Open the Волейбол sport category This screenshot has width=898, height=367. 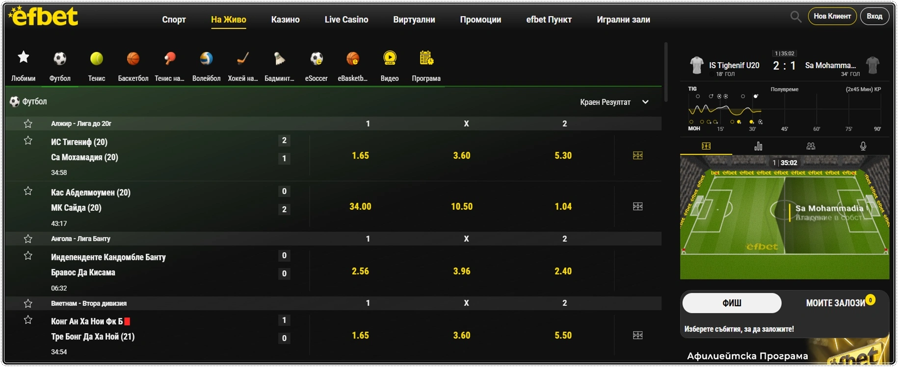(x=206, y=59)
